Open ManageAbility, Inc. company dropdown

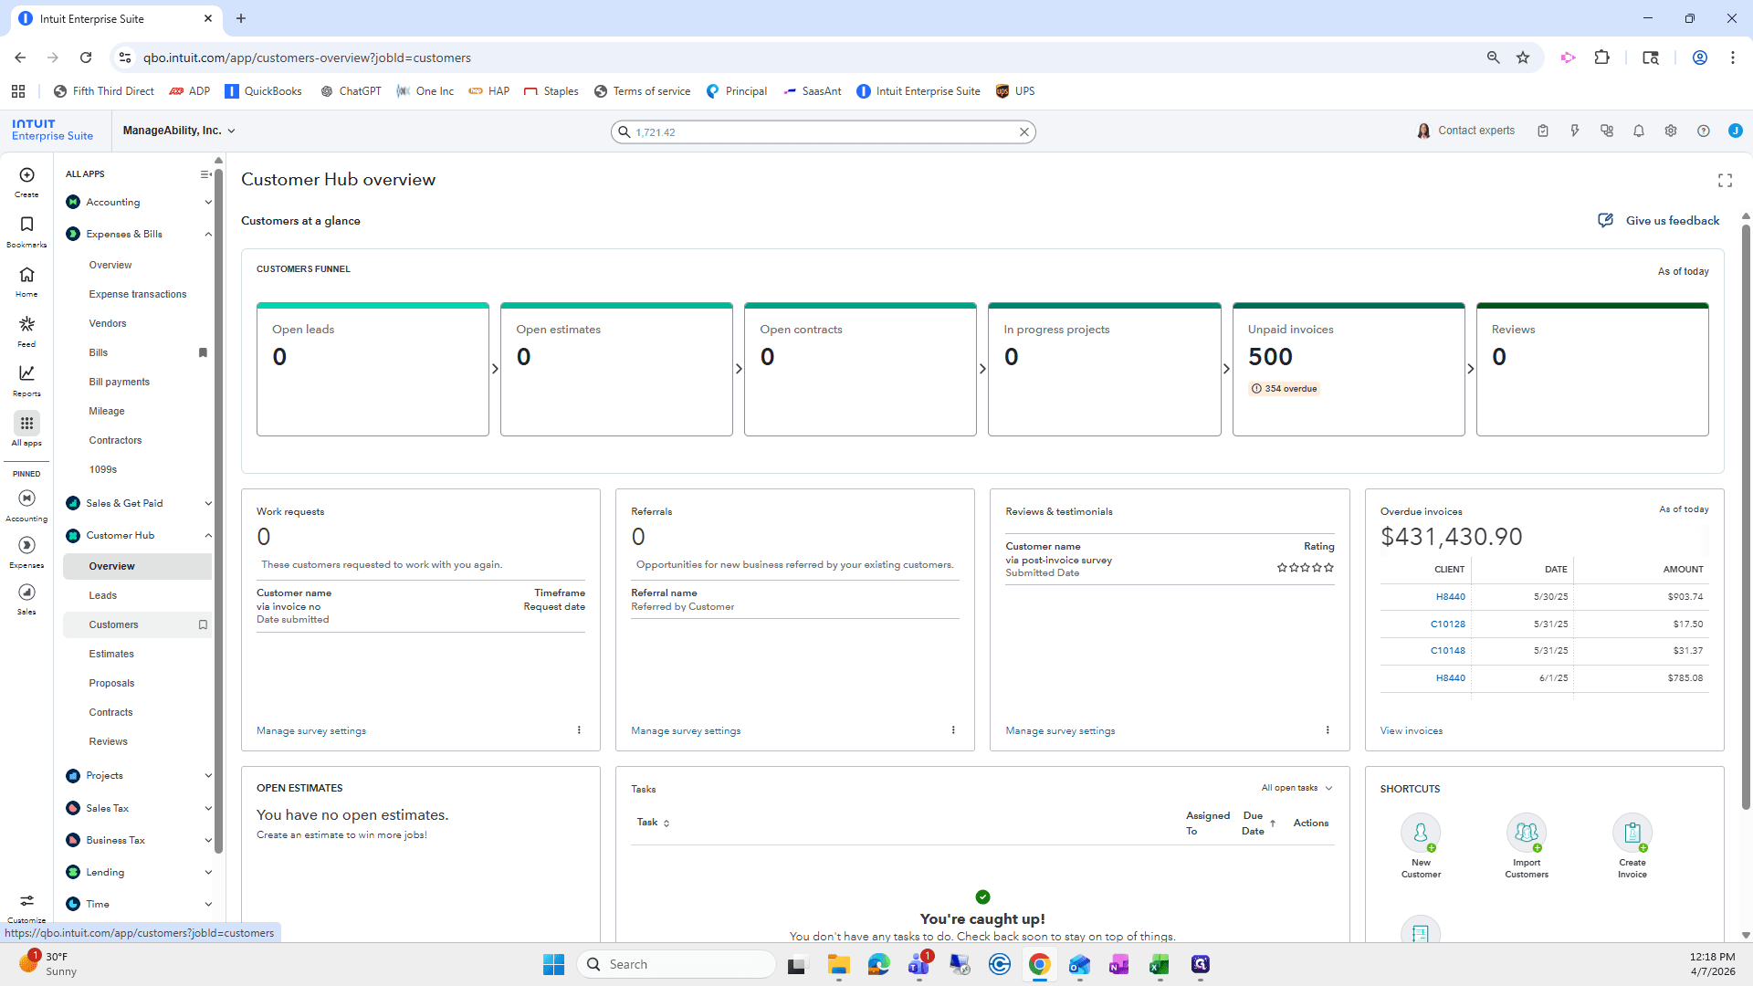pos(179,131)
